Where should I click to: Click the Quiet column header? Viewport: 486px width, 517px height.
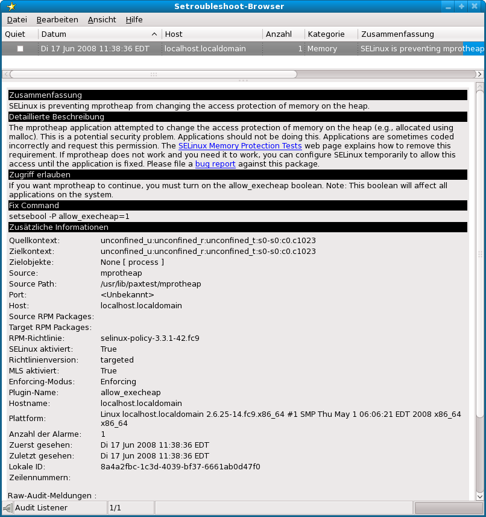tap(20, 34)
